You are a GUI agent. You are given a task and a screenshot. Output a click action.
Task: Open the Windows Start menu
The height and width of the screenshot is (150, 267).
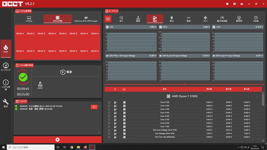click(x=3, y=147)
